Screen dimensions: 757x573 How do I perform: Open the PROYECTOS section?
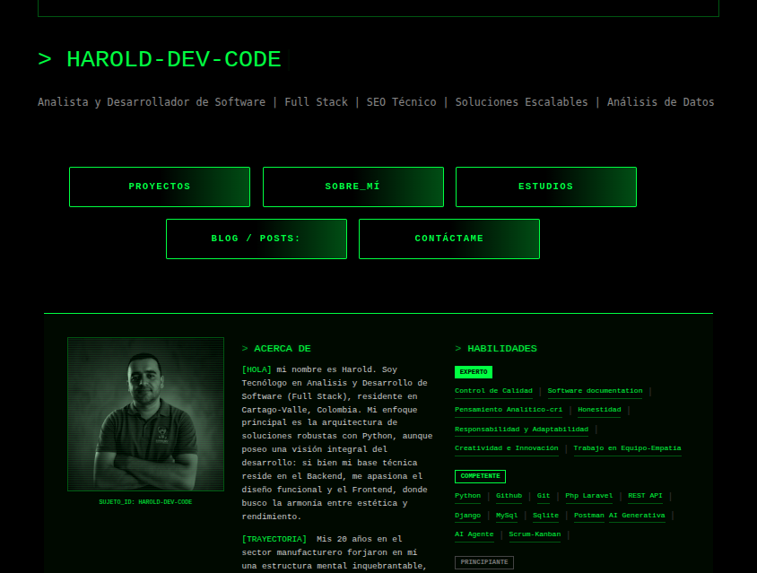(160, 187)
